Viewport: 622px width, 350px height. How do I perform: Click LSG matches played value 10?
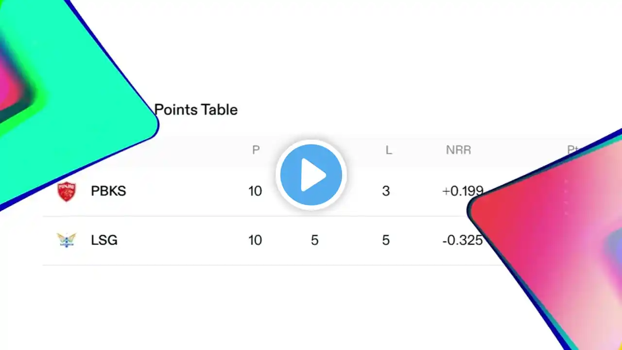tap(255, 240)
